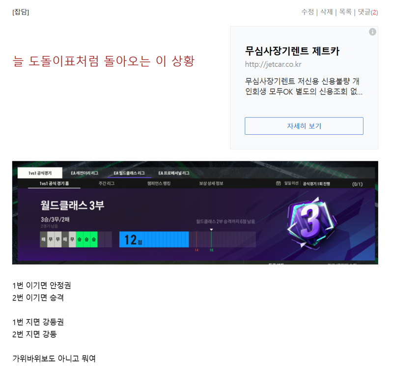
Task: Switch to EA 레전더리 리그 tab
Action: [x=84, y=173]
